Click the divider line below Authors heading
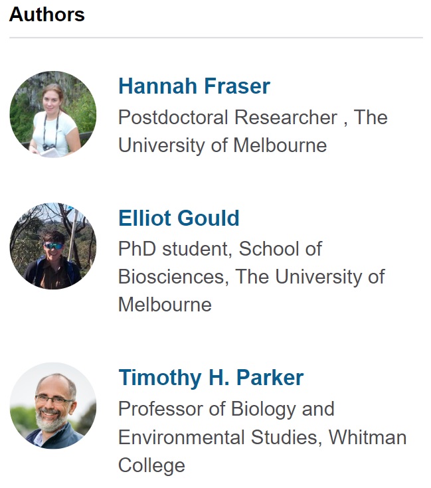Viewport: 431px width, 488px height. point(216,38)
